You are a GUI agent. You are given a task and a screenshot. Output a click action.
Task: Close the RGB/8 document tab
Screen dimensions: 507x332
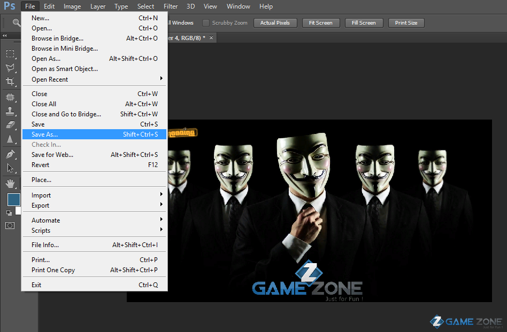click(x=211, y=38)
